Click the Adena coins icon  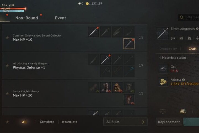point(163,82)
